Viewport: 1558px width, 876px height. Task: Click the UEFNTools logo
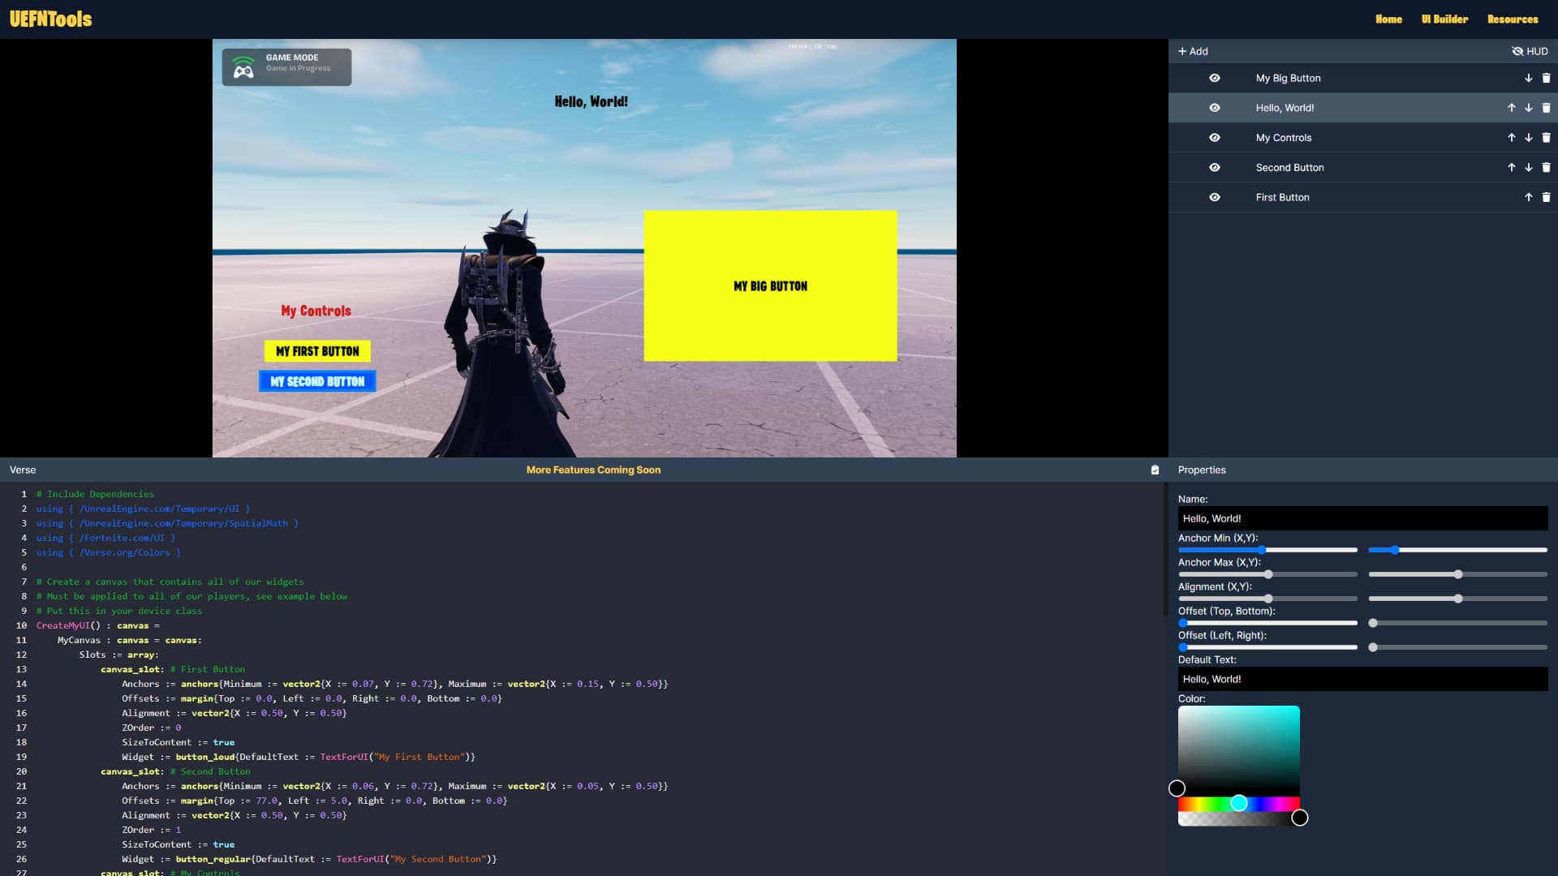pyautogui.click(x=50, y=19)
